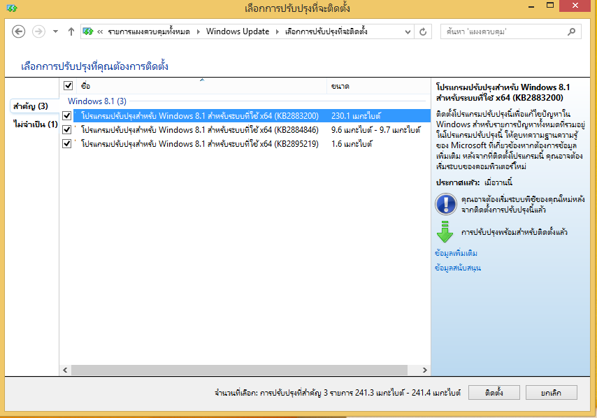Click the 'ยกเลิก' cancel button

click(552, 393)
